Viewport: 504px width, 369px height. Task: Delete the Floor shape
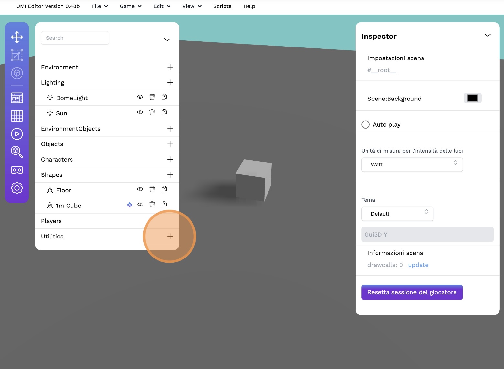click(x=152, y=189)
